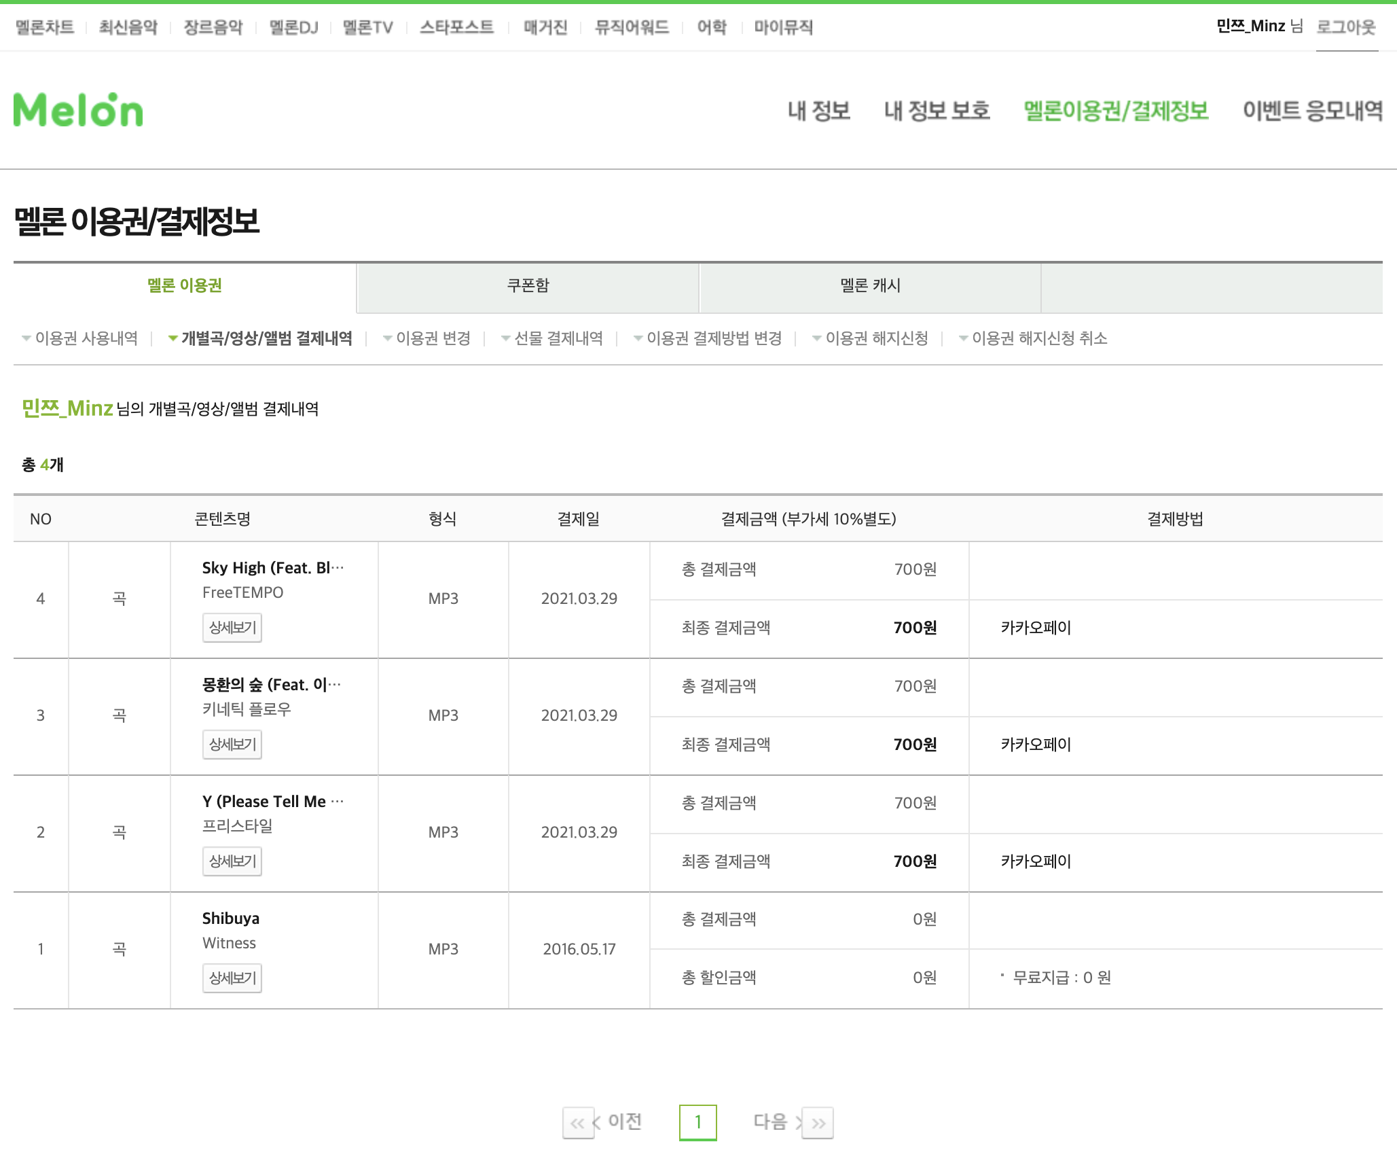
Task: Open the Y (Please Tell Me … title
Action: click(273, 802)
